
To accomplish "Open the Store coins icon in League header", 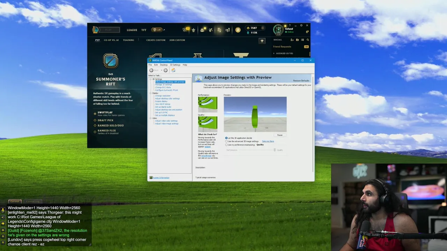I will click(228, 30).
